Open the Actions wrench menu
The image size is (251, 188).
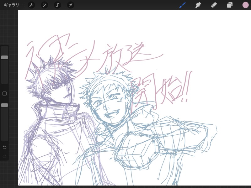pyautogui.click(x=31, y=5)
